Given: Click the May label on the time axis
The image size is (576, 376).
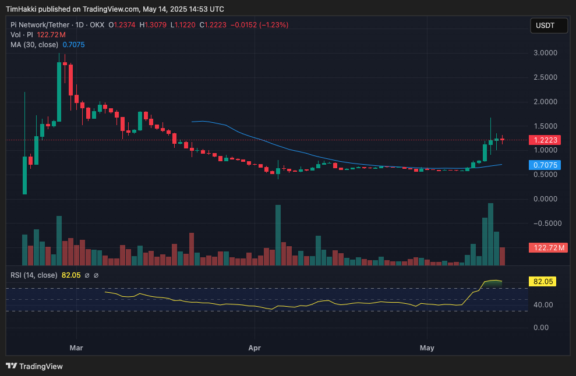Looking at the screenshot, I should [x=427, y=347].
